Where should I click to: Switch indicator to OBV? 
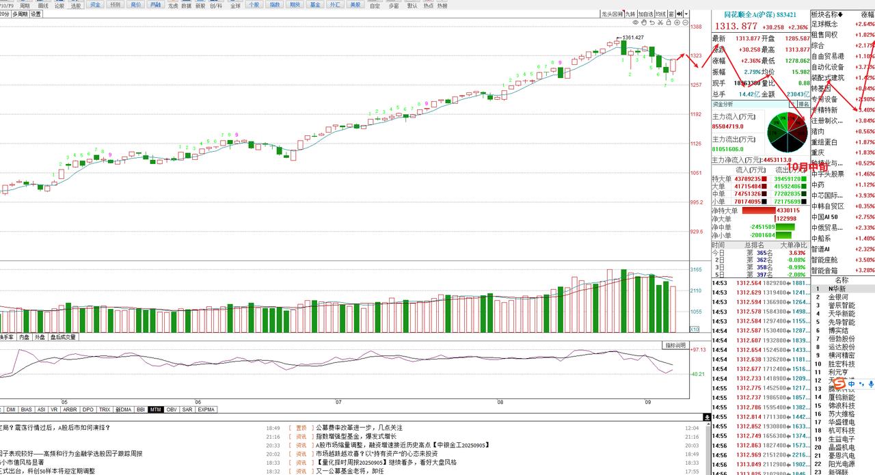pyautogui.click(x=172, y=409)
